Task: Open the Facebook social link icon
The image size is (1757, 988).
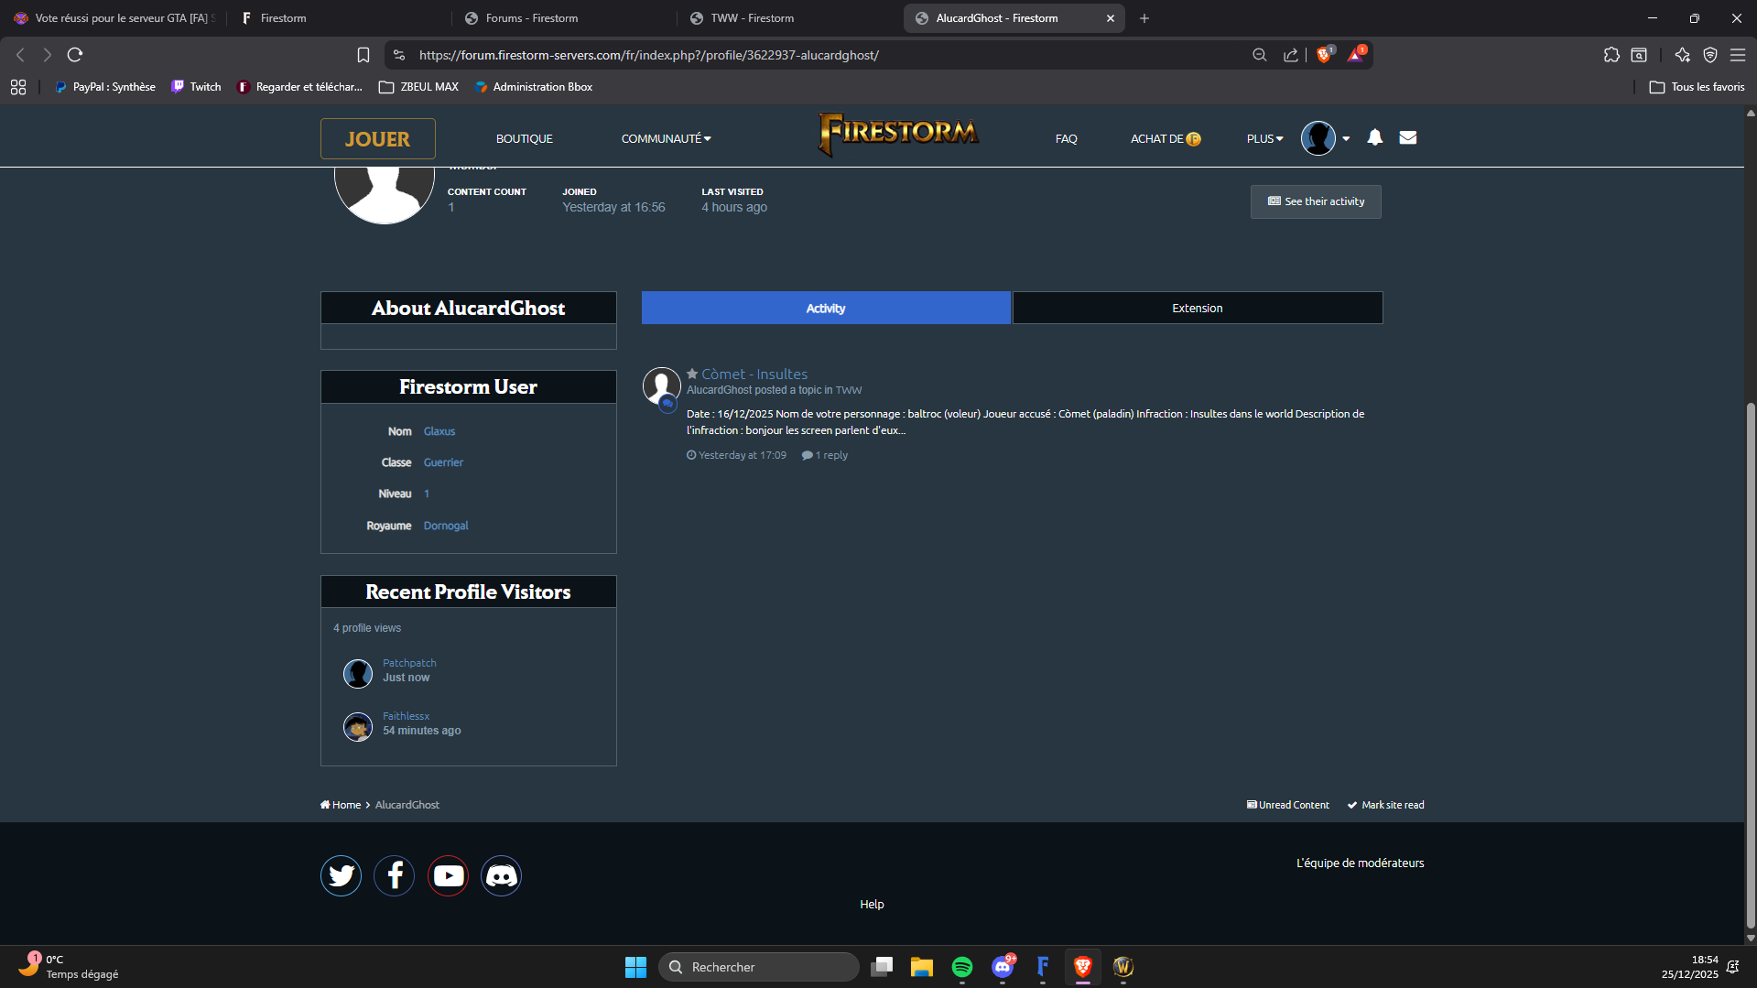Action: [x=395, y=876]
